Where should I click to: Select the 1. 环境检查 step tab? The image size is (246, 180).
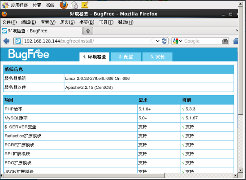pos(95,57)
